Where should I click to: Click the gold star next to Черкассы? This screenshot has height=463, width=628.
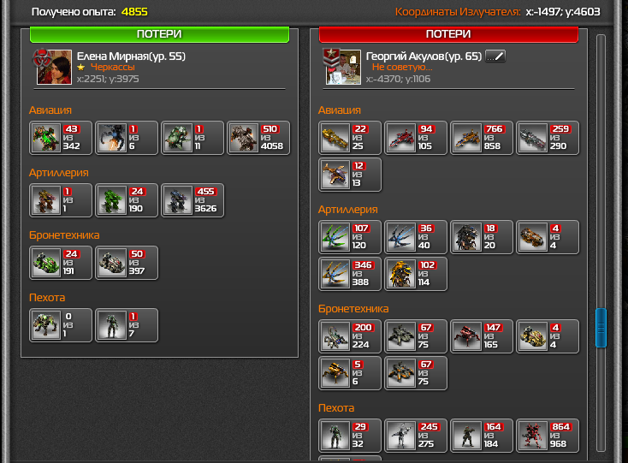81,68
